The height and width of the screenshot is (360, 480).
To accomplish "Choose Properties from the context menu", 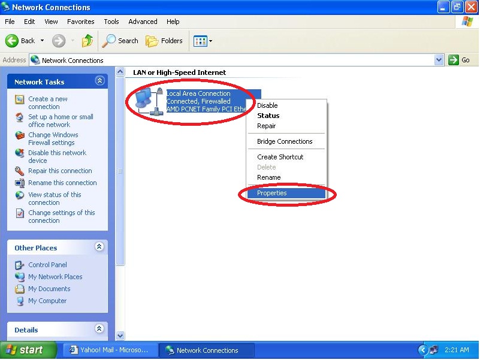I will [x=286, y=193].
